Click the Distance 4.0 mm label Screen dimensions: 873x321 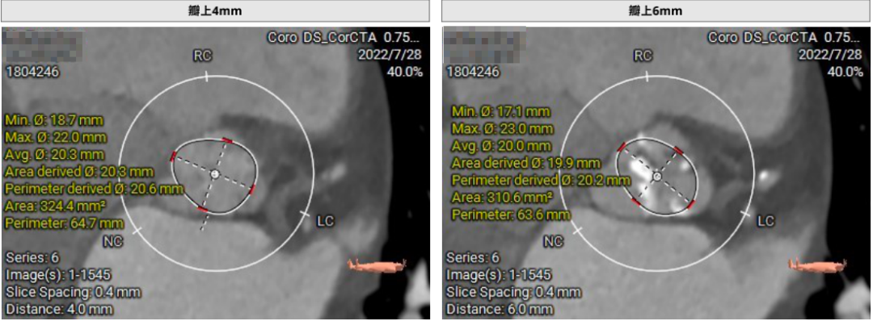coord(59,309)
